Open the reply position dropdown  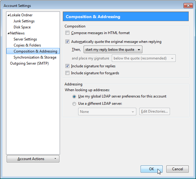(x=113, y=50)
